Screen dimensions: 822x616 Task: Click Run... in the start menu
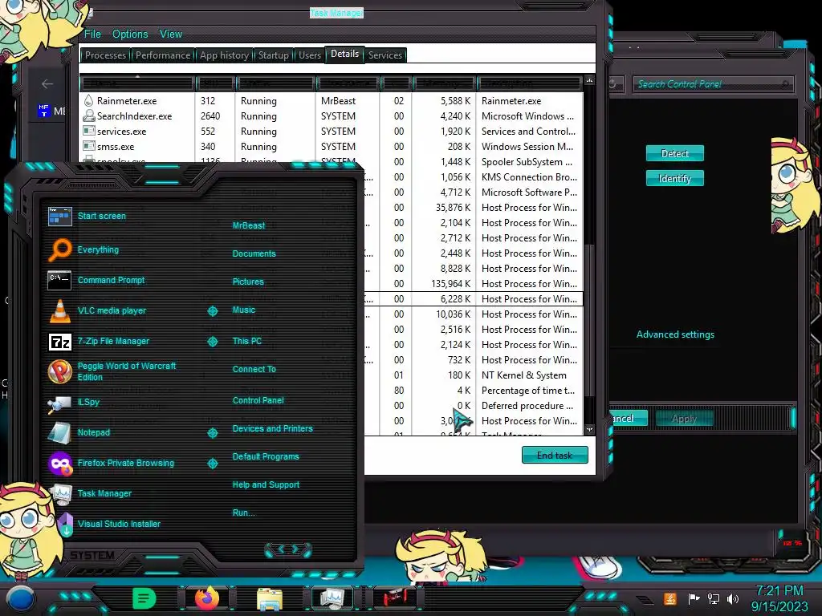[243, 513]
